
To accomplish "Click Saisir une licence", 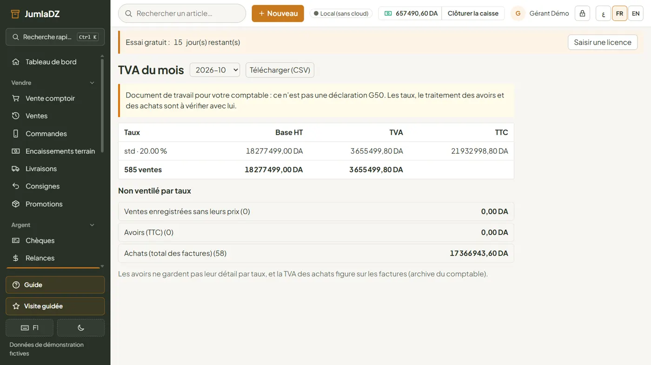I will [x=603, y=42].
